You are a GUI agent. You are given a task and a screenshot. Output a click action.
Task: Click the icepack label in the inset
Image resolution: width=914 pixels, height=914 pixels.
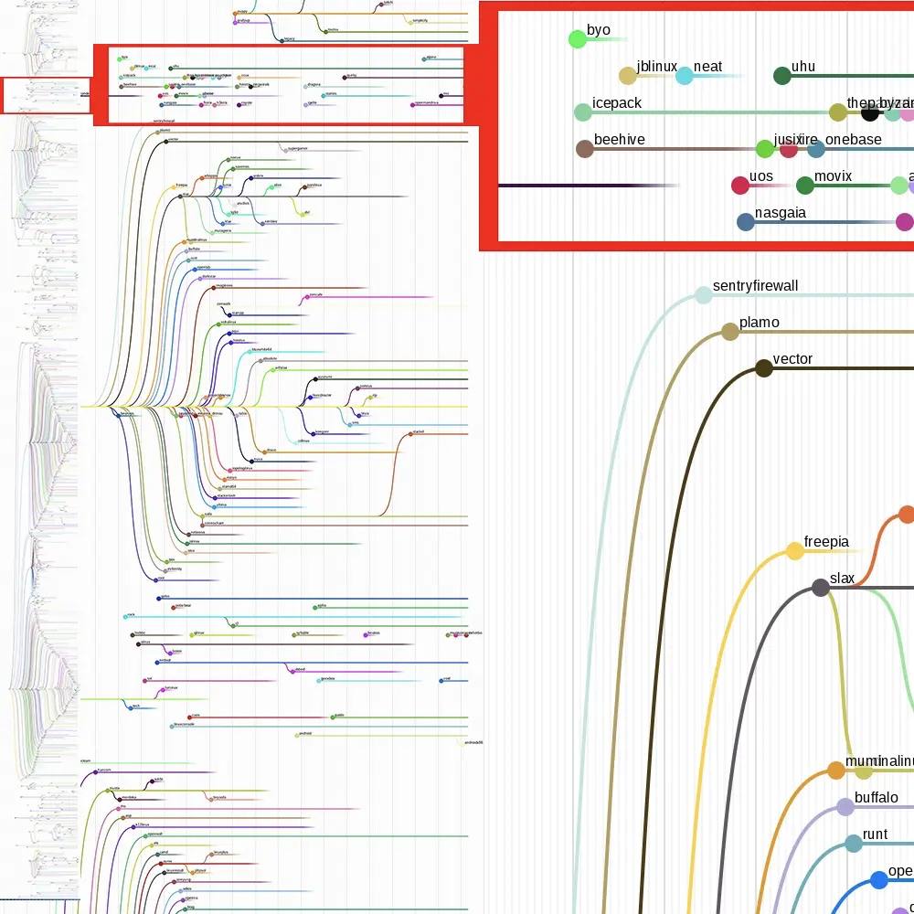click(616, 103)
